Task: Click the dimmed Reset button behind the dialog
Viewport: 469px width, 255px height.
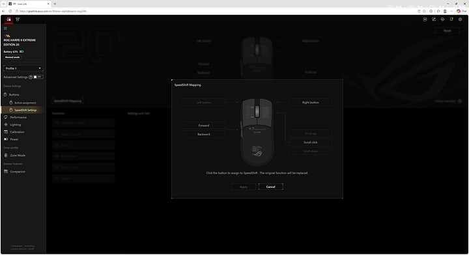Action: tap(447, 31)
